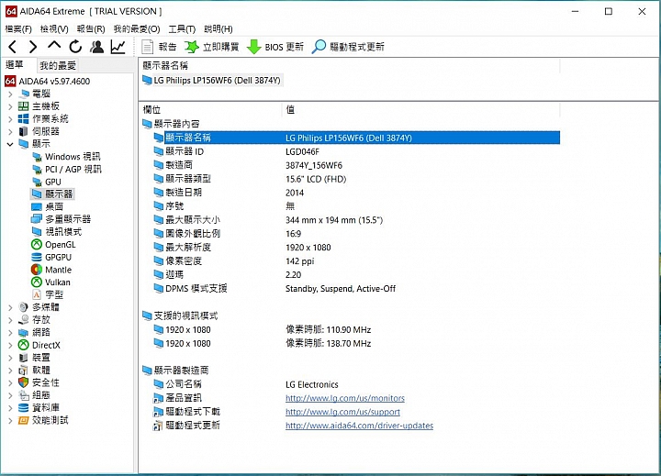Viewport: 661px width, 476px height.
Task: Select the 圖像外觀比例 row
Action: coord(355,234)
